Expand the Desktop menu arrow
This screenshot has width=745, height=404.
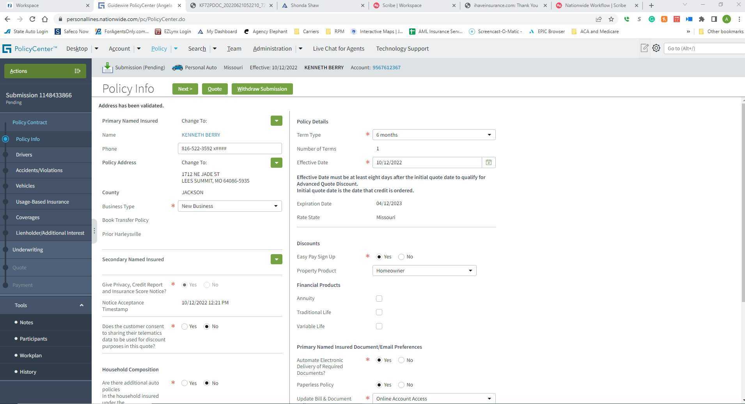click(96, 49)
